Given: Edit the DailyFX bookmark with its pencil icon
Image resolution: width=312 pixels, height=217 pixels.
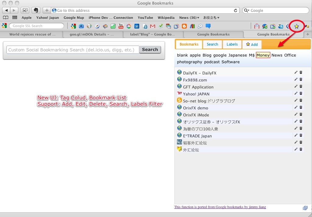Looking at the screenshot, I should [296, 72].
